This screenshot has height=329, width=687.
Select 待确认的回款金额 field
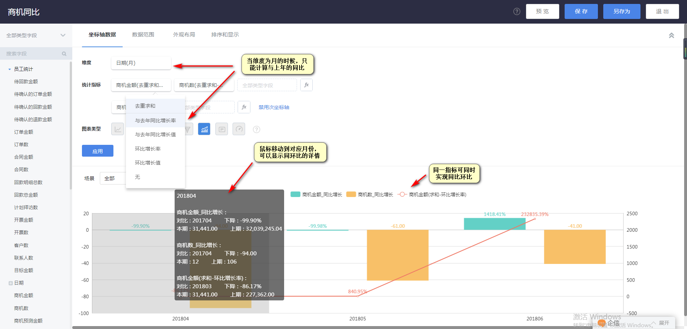point(33,107)
